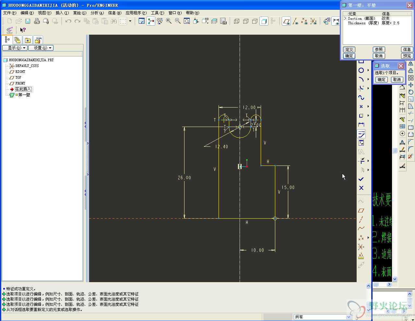Toggle the No Hidden display style
Image resolution: width=415 pixels, height=321 pixels.
[255, 21]
